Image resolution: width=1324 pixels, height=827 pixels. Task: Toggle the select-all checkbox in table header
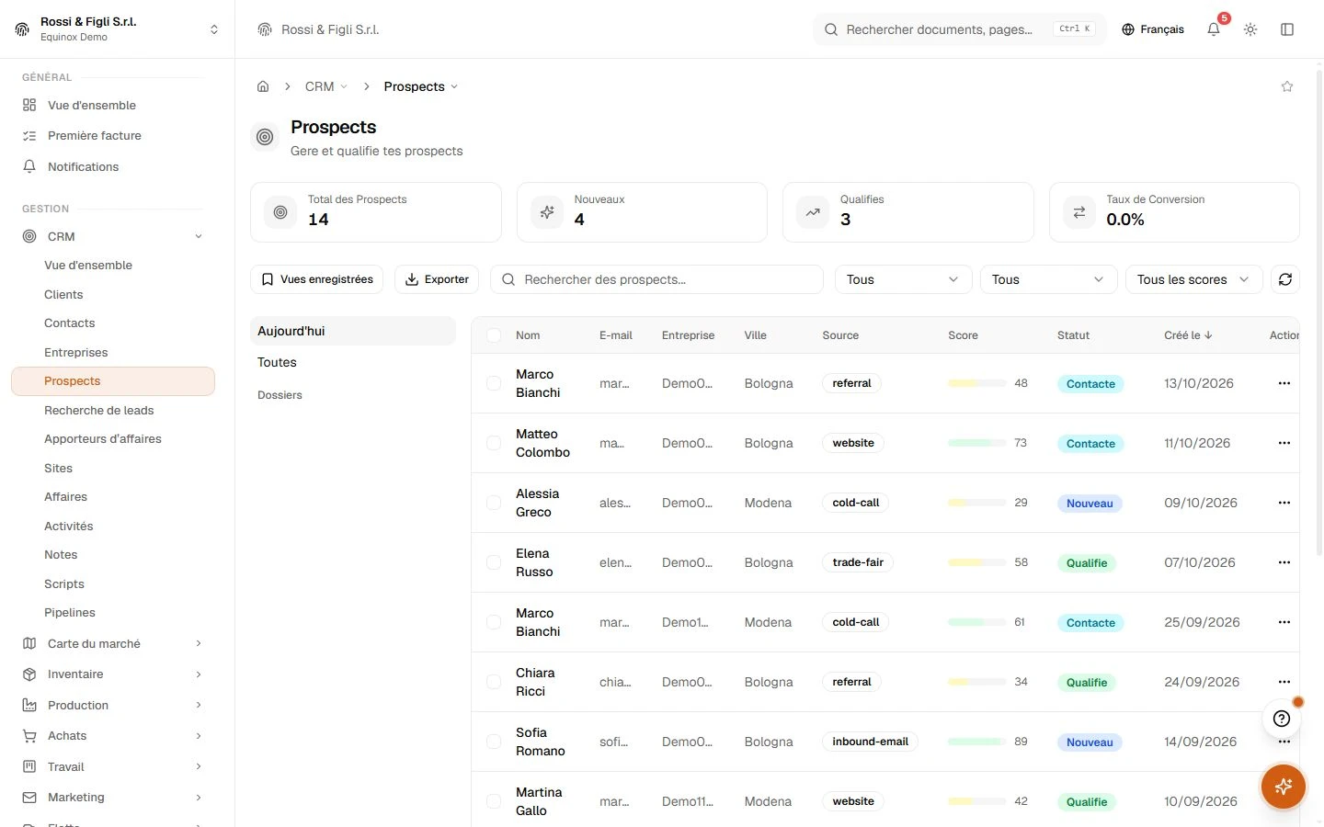click(494, 335)
